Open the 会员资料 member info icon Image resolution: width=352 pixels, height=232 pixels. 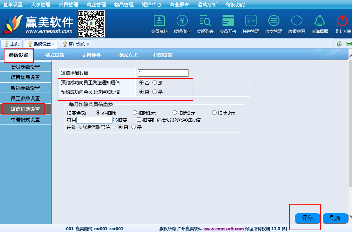pos(159,22)
